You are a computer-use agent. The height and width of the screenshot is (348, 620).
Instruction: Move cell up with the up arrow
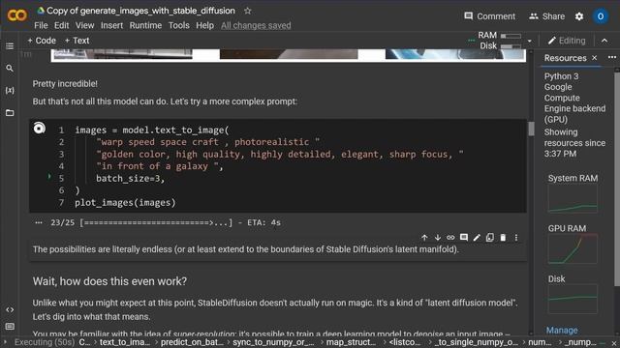[x=424, y=238]
